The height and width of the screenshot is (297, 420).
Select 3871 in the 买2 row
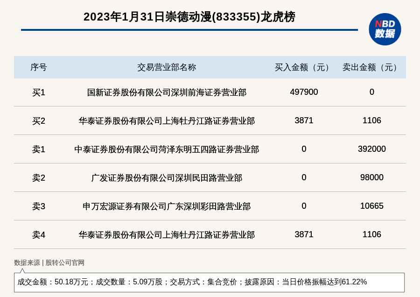click(304, 120)
